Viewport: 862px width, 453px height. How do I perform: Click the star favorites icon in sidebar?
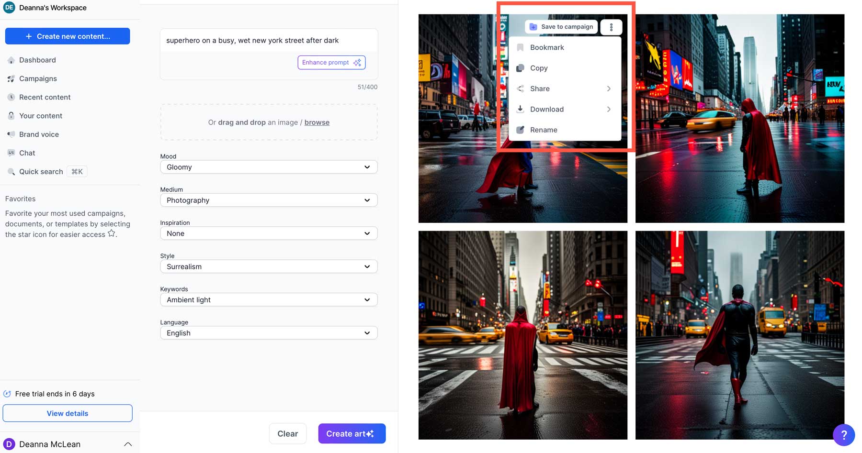pyautogui.click(x=112, y=233)
